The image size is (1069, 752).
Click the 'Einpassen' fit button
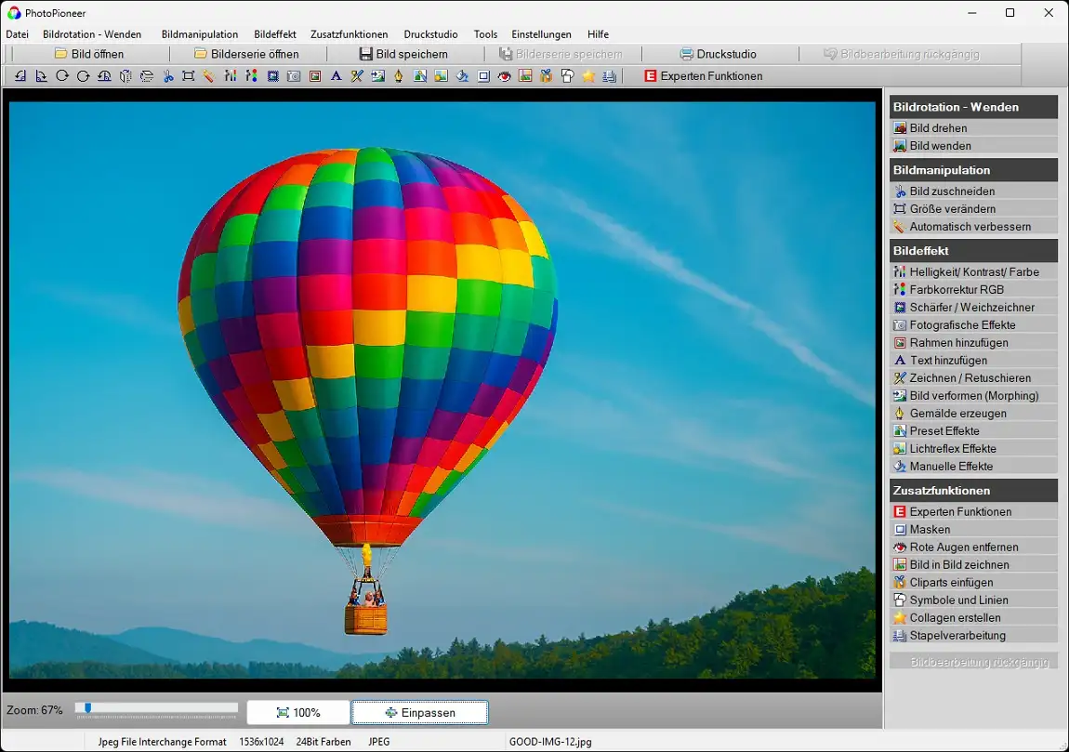[x=419, y=713]
